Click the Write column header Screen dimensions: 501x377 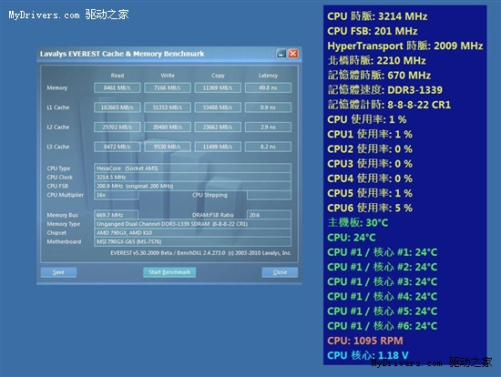click(168, 76)
